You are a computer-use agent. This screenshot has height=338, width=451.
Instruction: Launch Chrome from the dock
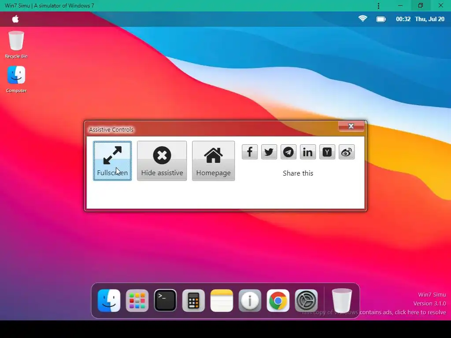[278, 301]
